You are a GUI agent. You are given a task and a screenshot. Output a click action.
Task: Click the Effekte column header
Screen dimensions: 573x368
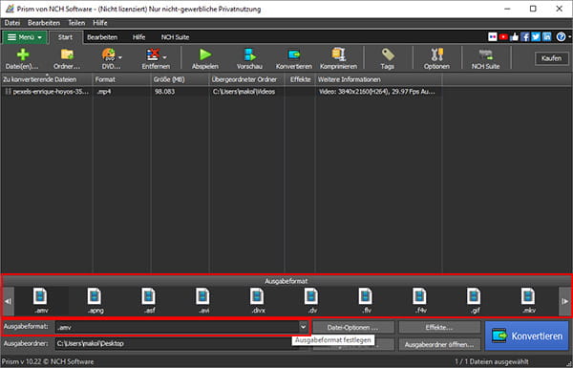pyautogui.click(x=300, y=79)
